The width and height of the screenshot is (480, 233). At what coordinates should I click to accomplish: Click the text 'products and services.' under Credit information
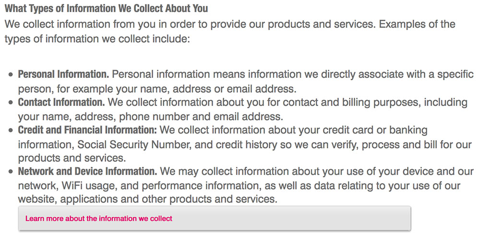(72, 158)
